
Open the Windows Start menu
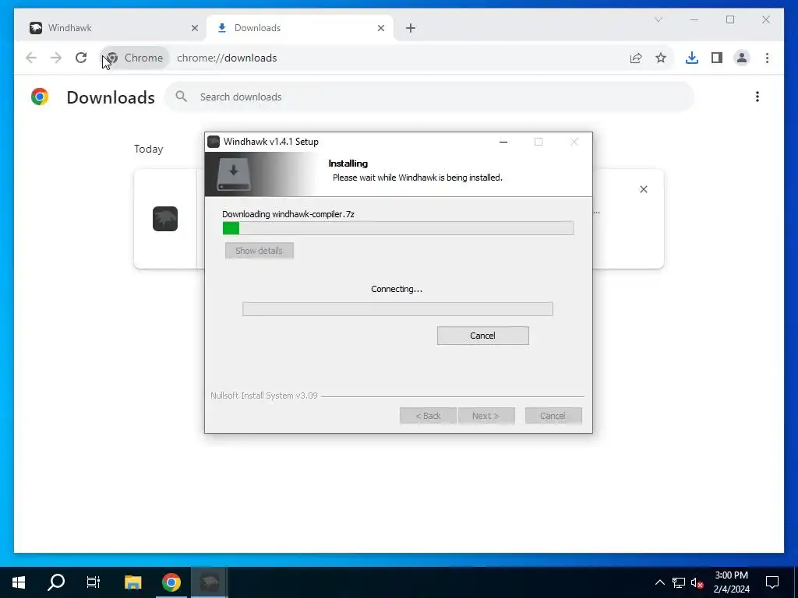click(19, 582)
